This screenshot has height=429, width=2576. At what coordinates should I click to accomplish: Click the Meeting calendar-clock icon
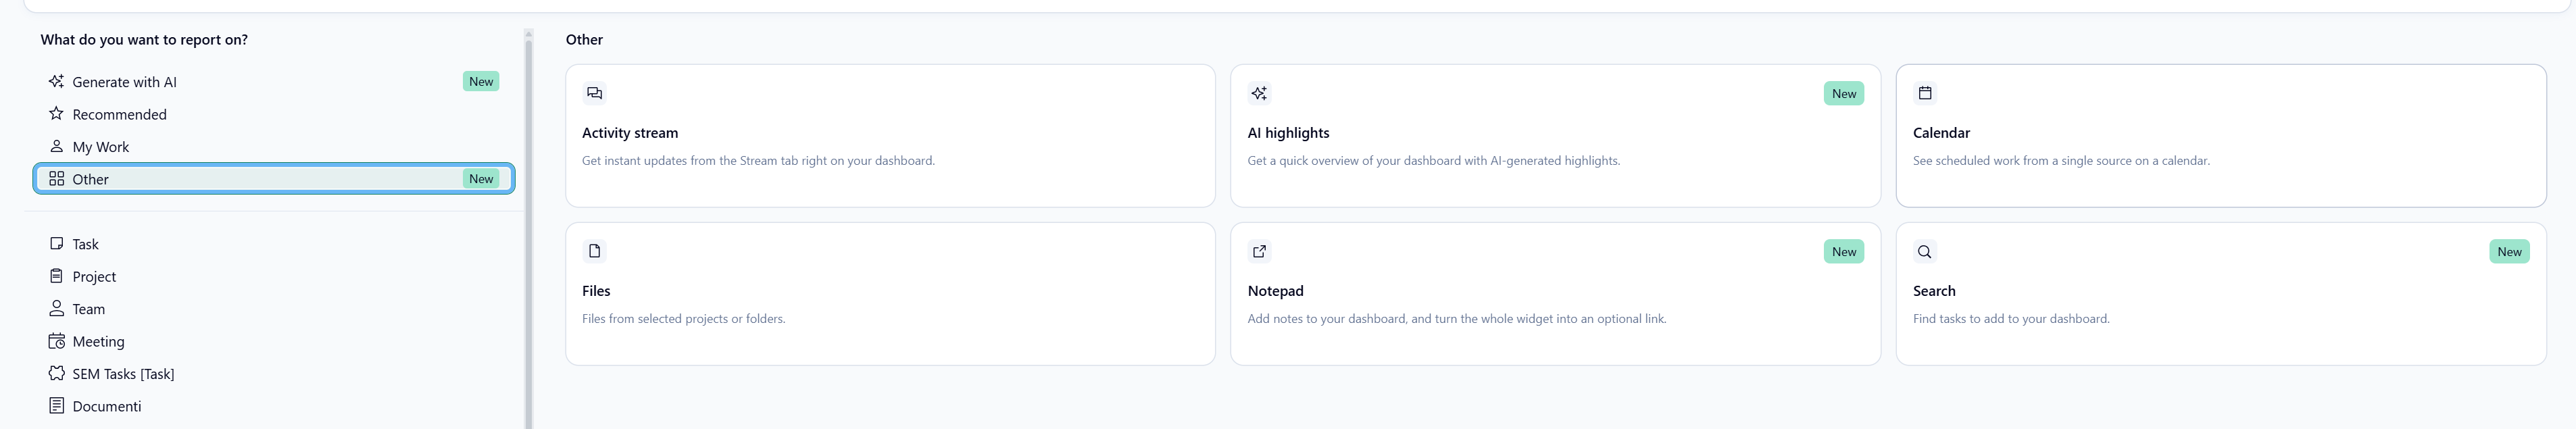(56, 341)
